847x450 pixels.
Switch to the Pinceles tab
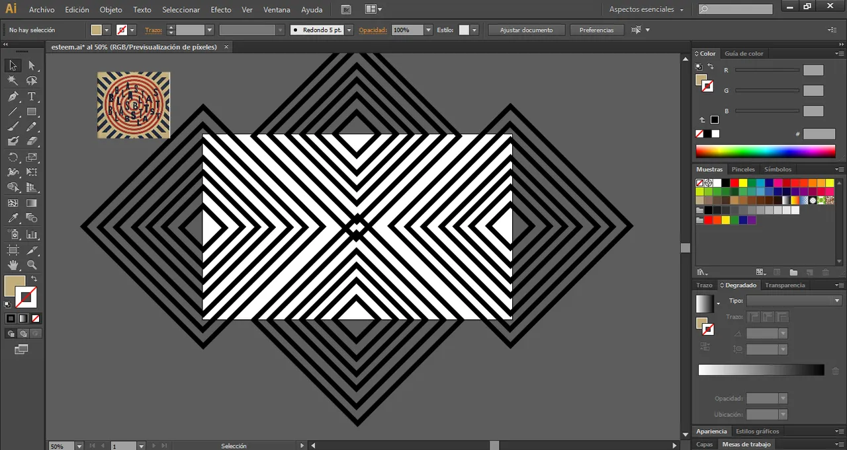click(x=743, y=169)
